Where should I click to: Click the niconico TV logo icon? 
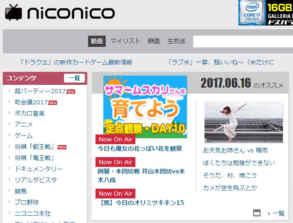(13, 13)
